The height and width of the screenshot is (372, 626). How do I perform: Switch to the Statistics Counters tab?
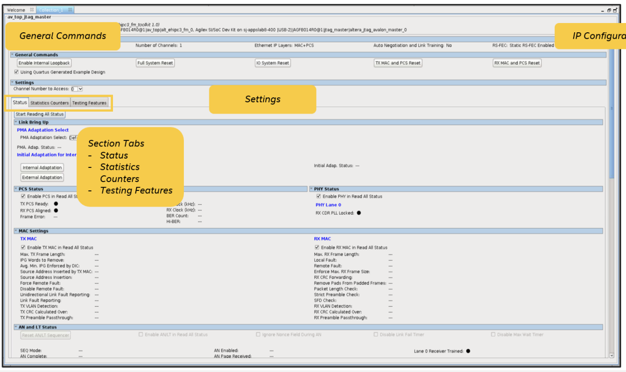coord(49,102)
